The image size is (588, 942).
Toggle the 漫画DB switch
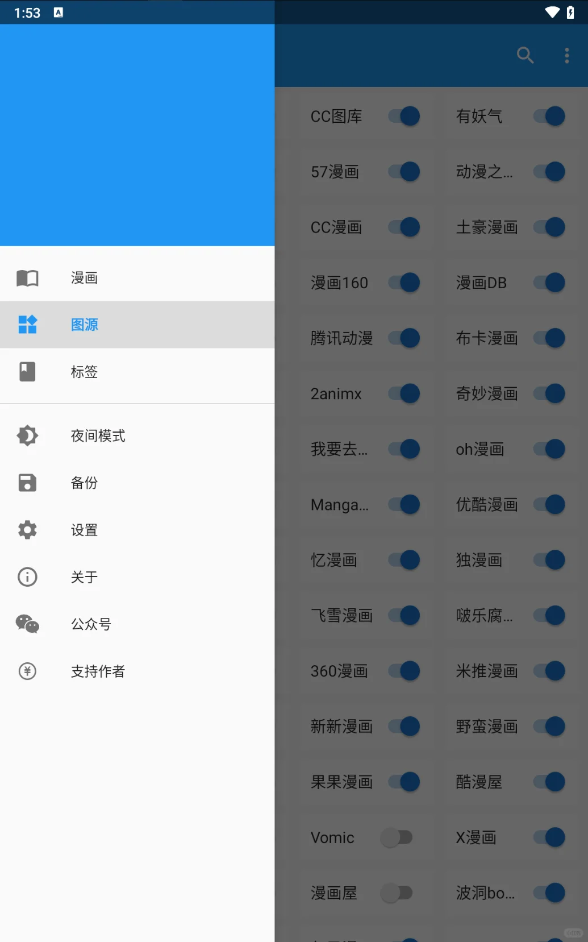549,283
